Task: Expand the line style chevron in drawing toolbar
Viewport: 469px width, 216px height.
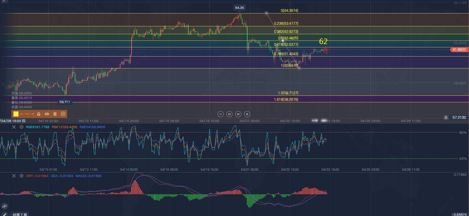Action: 33,114
